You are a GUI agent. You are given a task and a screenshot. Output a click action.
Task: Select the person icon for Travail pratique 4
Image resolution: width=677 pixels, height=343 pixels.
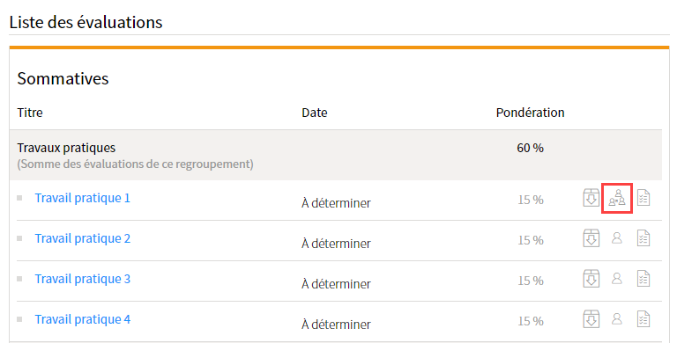[x=617, y=319]
